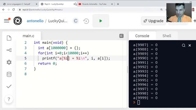Switch to Ricardo Antonello YouTube tab
Image resolution: width=196 pixels, height=110 pixels.
[94, 4]
